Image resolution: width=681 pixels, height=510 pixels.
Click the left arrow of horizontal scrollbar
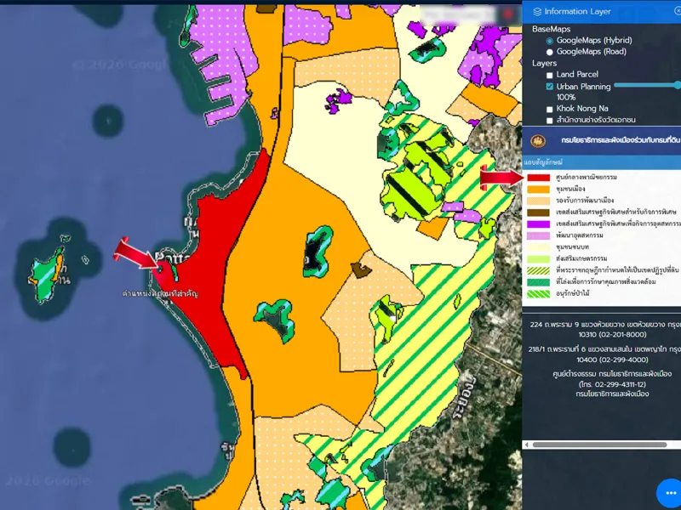coord(528,444)
